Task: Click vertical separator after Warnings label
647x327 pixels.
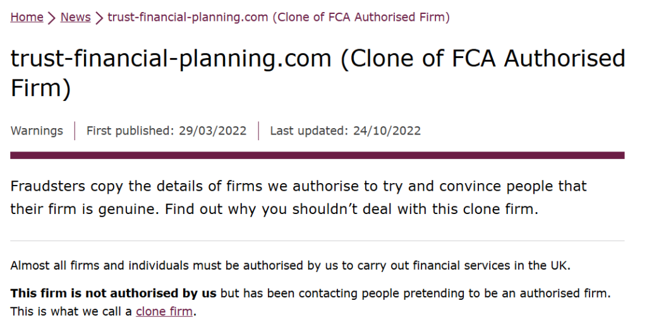Action: 75,131
